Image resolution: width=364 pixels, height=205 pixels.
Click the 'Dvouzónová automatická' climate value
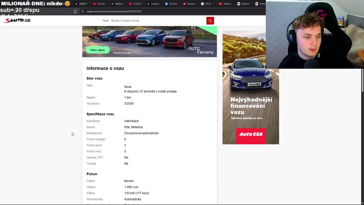click(141, 133)
